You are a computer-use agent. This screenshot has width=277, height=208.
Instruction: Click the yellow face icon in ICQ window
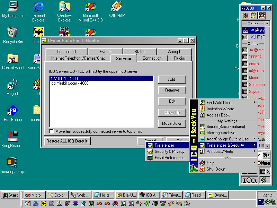pos(253,16)
